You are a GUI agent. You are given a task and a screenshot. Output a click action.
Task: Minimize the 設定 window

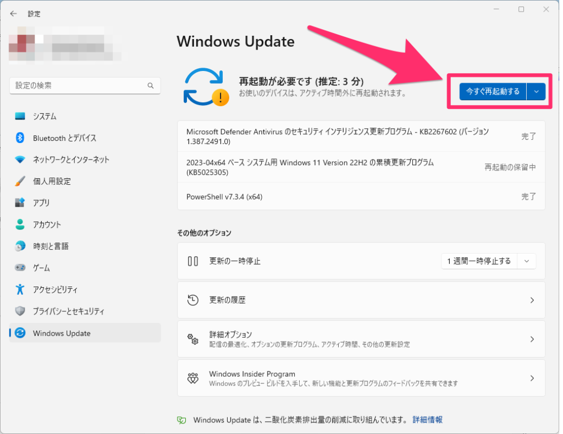[x=496, y=9]
